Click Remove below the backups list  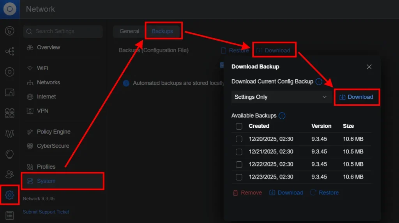(247, 193)
